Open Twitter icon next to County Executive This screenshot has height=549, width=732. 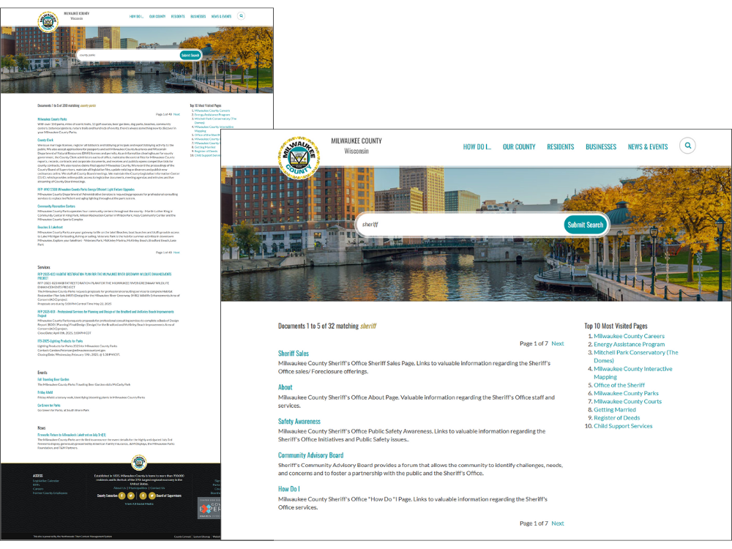(x=130, y=496)
